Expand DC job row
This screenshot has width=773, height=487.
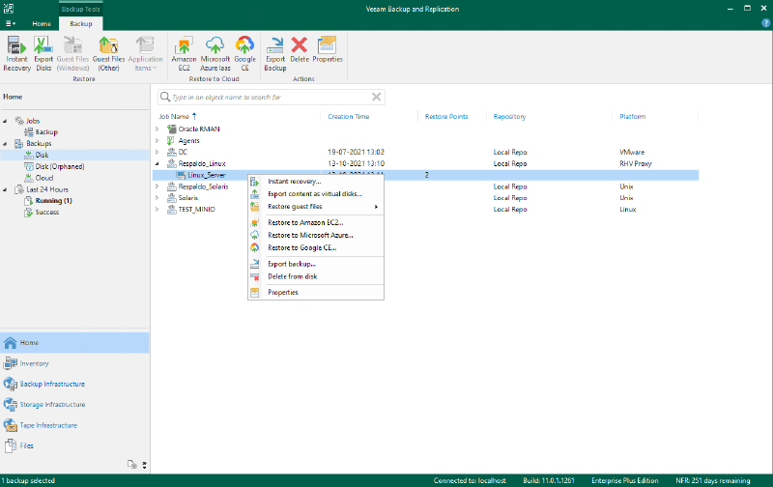[x=157, y=152]
